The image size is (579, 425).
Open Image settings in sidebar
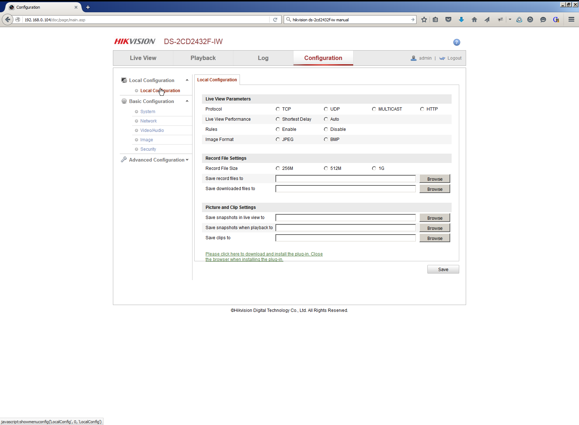(147, 140)
